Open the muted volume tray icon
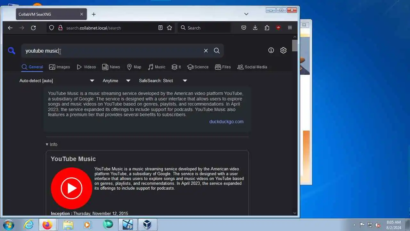This screenshot has height=231, width=410. 378,225
